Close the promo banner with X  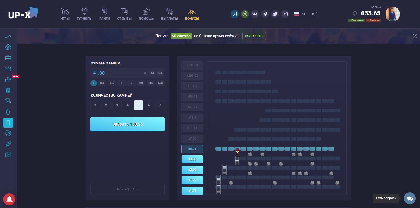(x=414, y=36)
